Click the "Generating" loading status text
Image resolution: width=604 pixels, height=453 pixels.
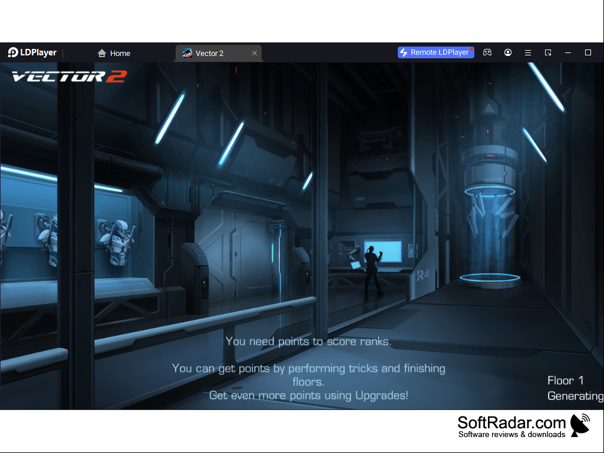(576, 396)
